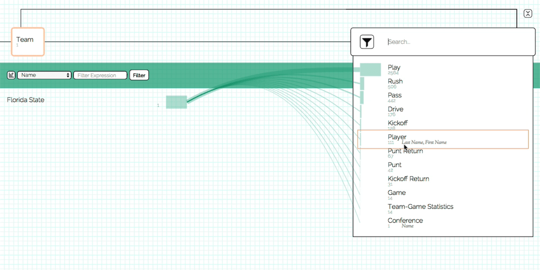Image resolution: width=540 pixels, height=270 pixels.
Task: Select the Pass entry
Action: [x=395, y=95]
